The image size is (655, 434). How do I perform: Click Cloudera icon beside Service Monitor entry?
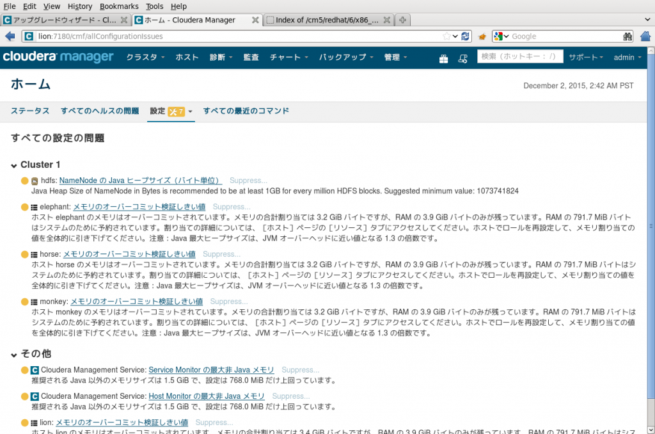(35, 370)
